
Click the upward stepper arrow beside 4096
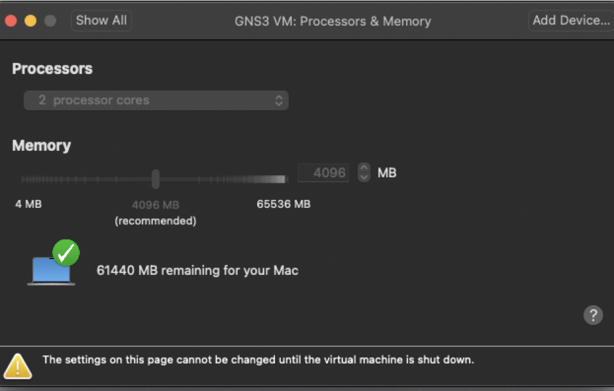pos(363,169)
